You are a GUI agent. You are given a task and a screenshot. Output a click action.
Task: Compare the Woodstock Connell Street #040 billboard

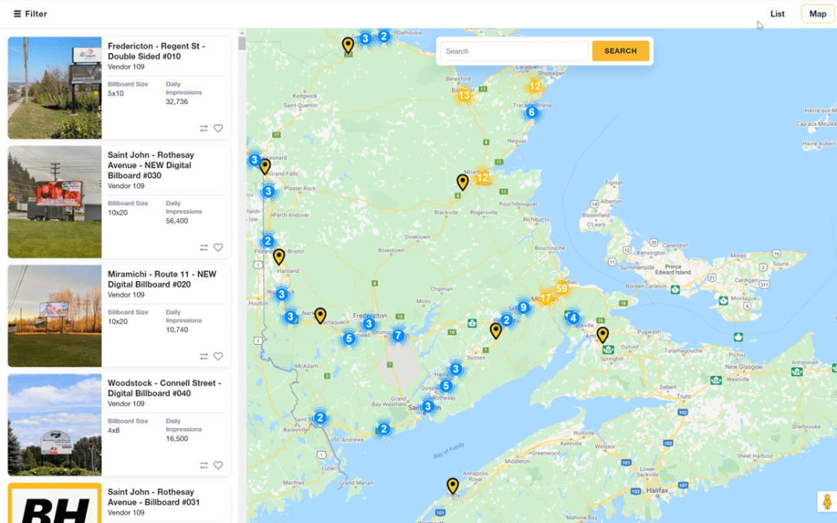204,465
